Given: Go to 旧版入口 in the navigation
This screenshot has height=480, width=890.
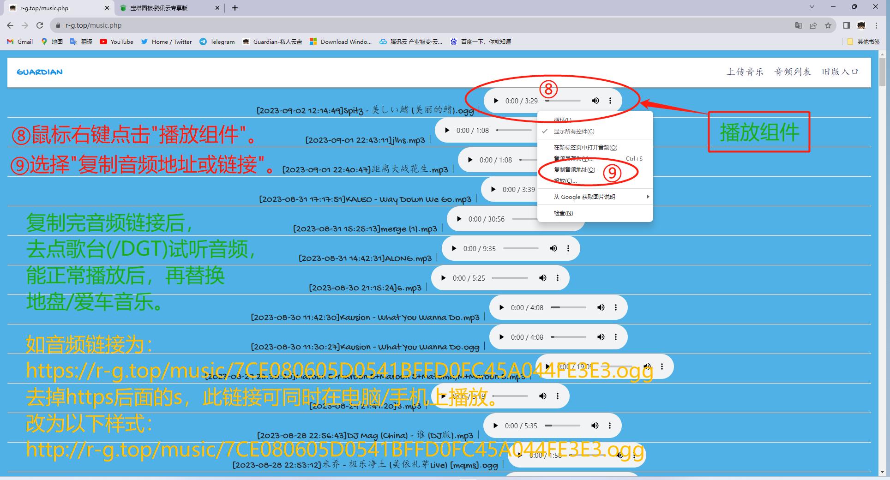Looking at the screenshot, I should 840,72.
